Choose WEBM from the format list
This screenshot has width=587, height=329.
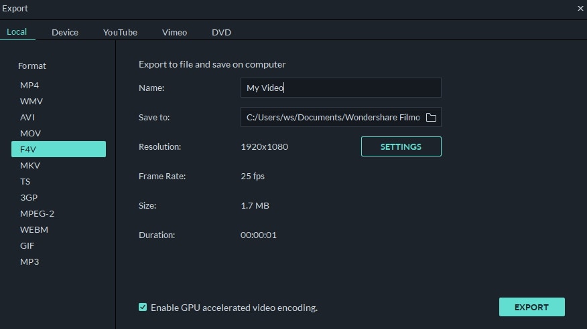(34, 229)
